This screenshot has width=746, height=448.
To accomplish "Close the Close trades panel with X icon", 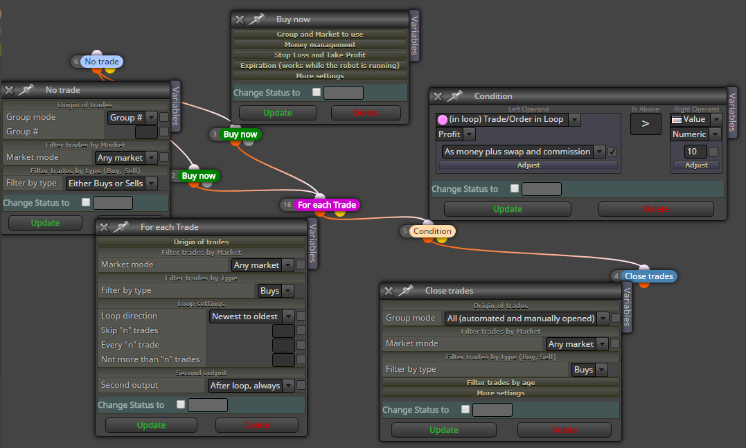I will point(389,291).
